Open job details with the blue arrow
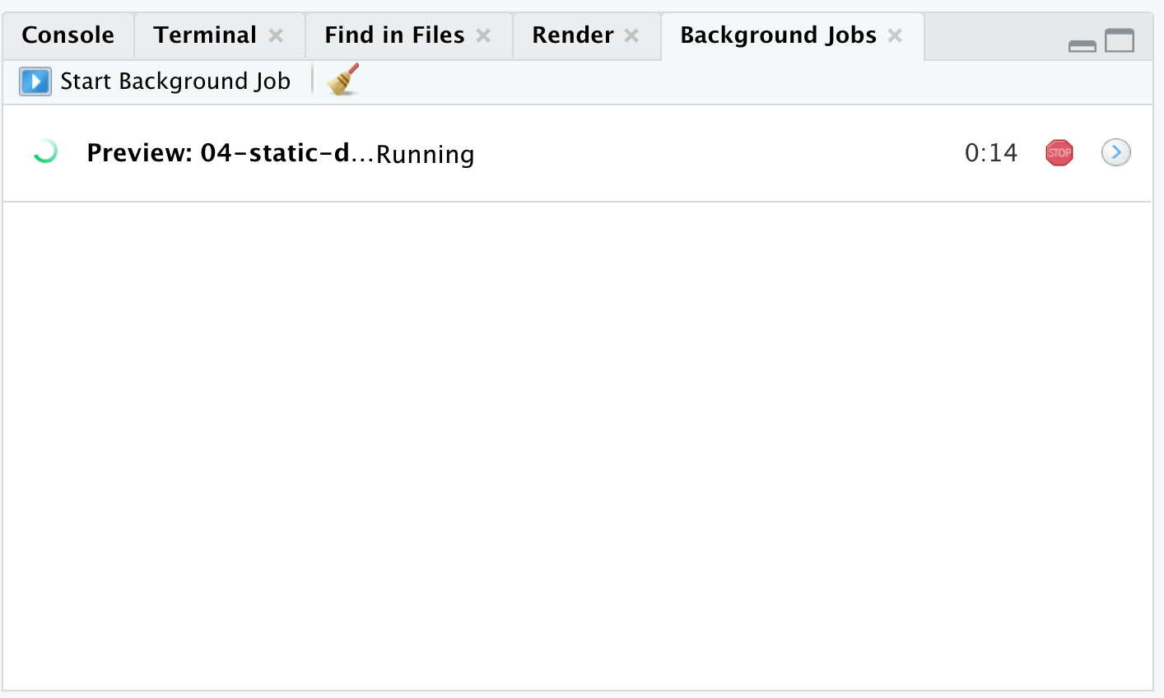1164x698 pixels. click(1115, 152)
